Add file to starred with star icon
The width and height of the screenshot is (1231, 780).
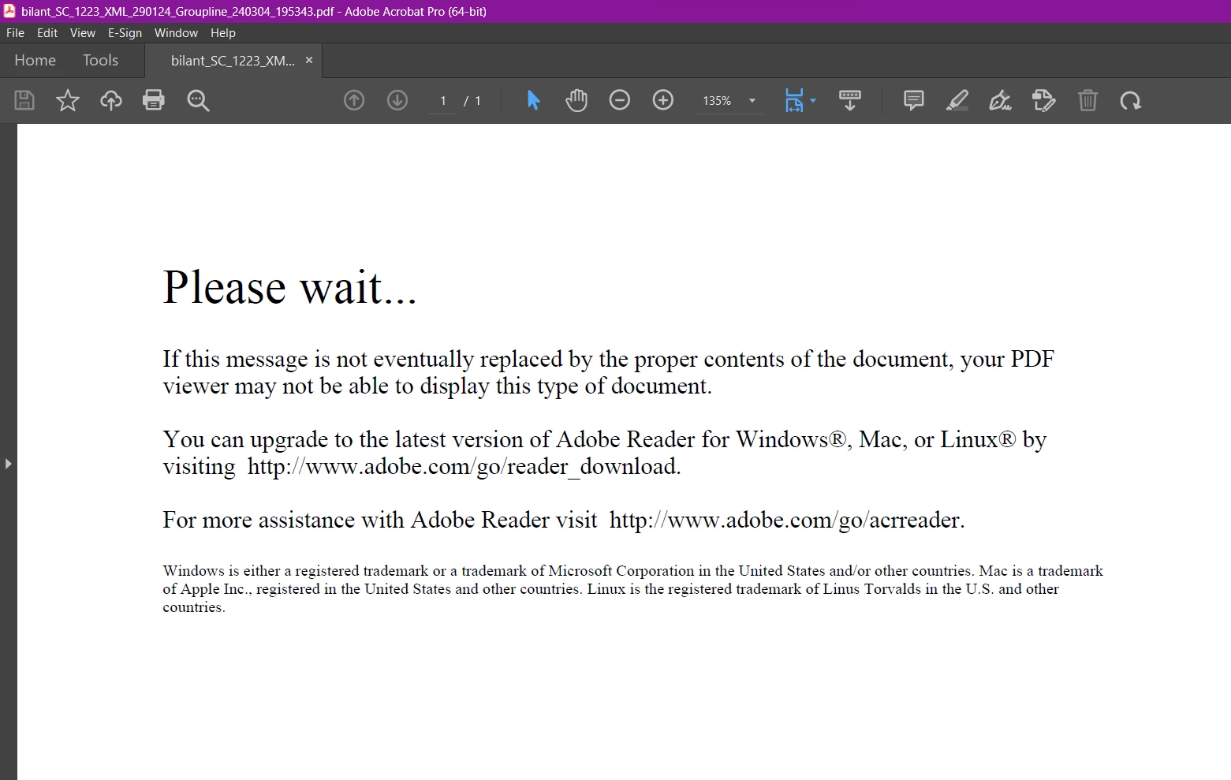[68, 100]
